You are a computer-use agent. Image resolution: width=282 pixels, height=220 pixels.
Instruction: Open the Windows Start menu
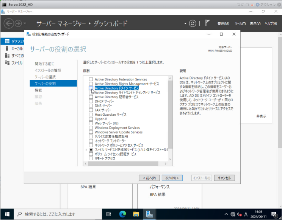[x=7, y=214]
